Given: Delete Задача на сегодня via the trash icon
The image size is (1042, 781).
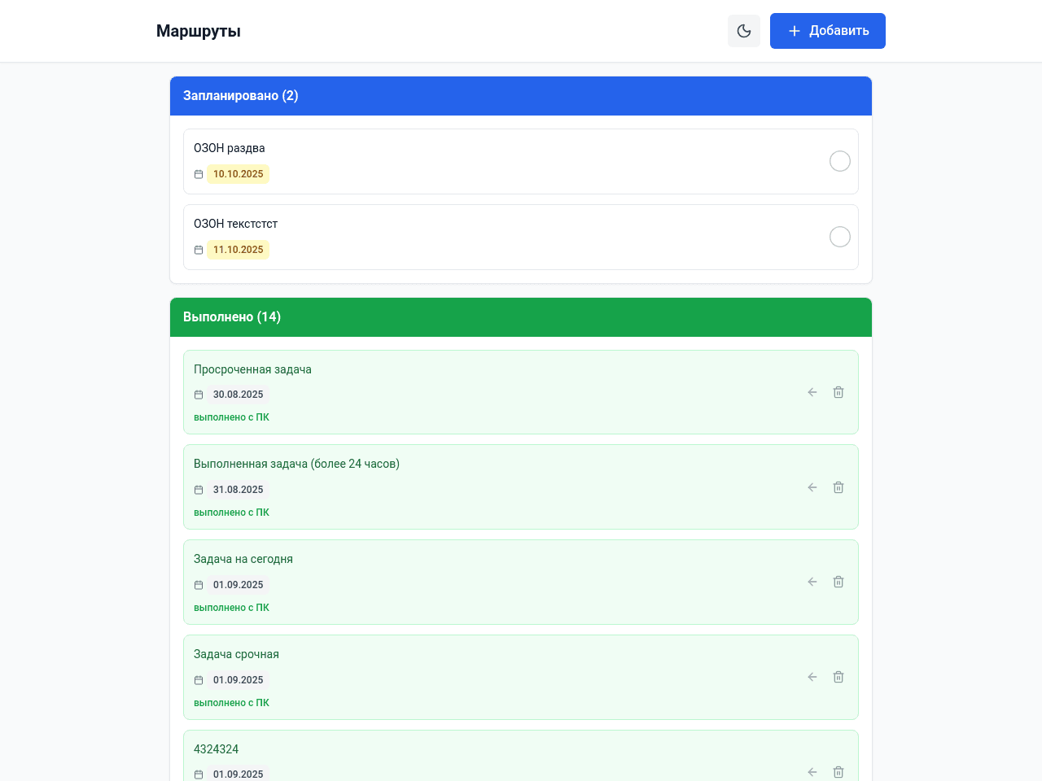Looking at the screenshot, I should point(838,582).
